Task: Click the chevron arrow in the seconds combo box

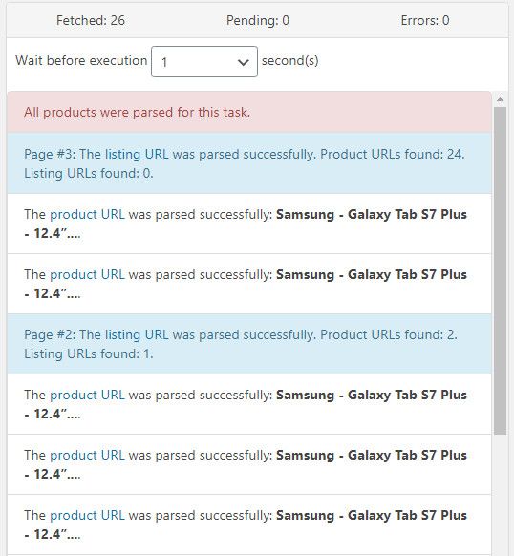Action: click(x=243, y=63)
